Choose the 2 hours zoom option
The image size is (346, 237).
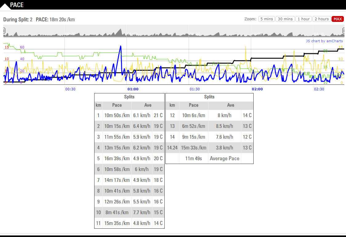(x=321, y=19)
